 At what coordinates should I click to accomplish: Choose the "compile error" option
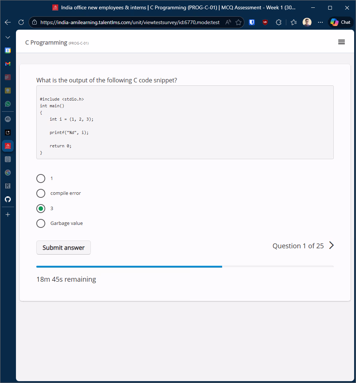pyautogui.click(x=41, y=193)
